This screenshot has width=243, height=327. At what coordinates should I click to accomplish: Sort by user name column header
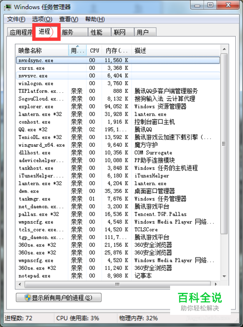point(77,51)
